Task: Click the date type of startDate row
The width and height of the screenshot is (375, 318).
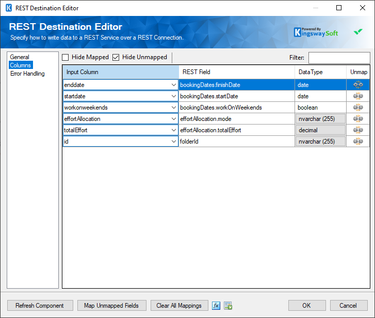Action: coord(320,96)
